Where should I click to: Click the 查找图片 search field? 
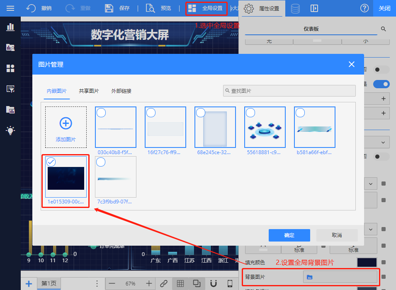289,91
